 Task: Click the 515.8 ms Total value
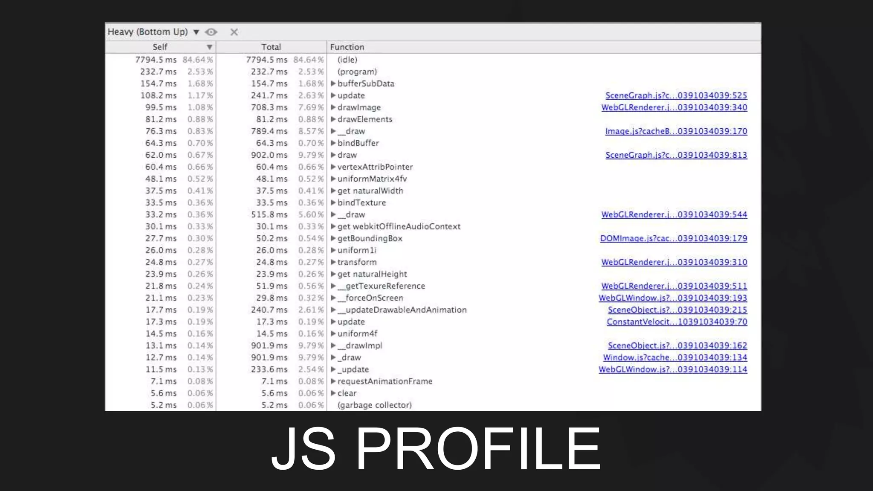tap(269, 215)
